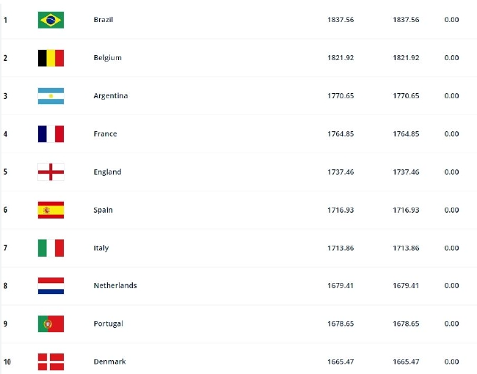
Task: Click the France flag icon
Action: tap(51, 134)
